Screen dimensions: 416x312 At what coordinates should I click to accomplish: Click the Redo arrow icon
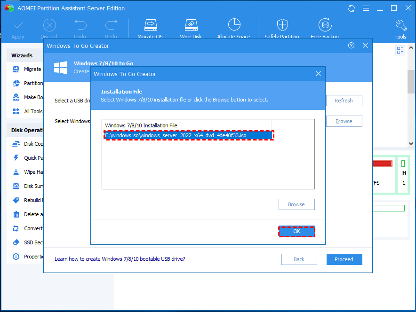point(111,25)
